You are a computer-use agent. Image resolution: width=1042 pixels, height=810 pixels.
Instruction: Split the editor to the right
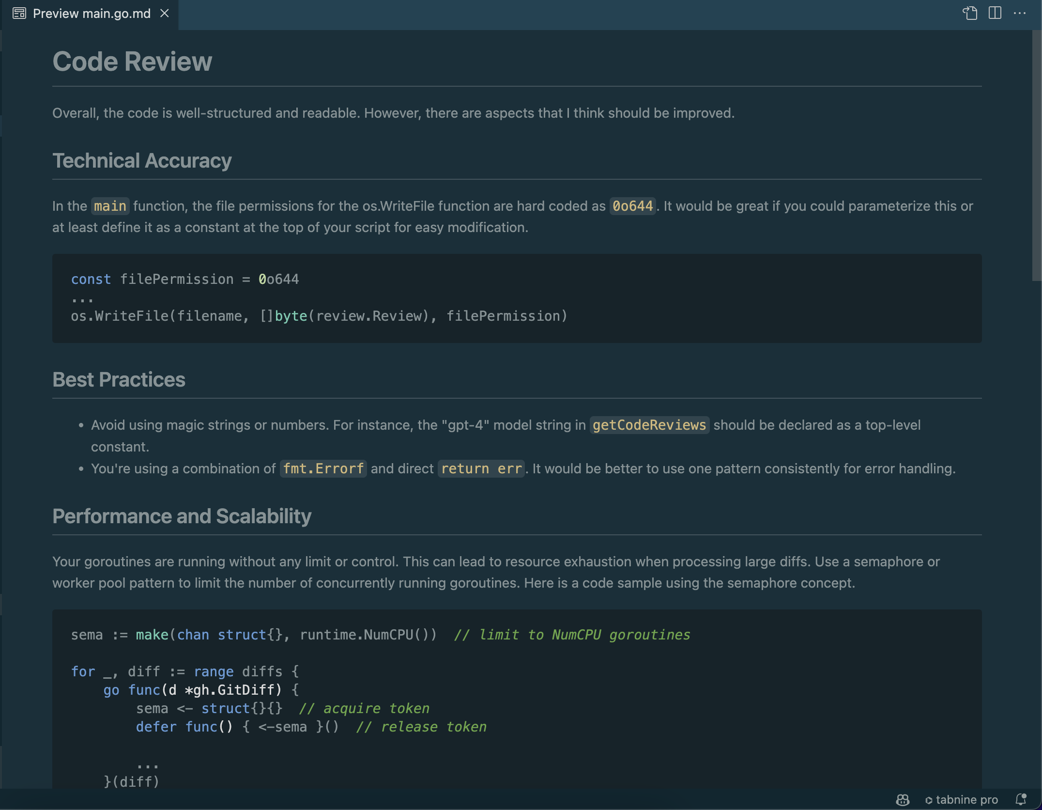pyautogui.click(x=995, y=13)
